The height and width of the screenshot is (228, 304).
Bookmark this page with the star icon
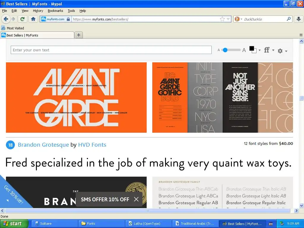[222, 19]
